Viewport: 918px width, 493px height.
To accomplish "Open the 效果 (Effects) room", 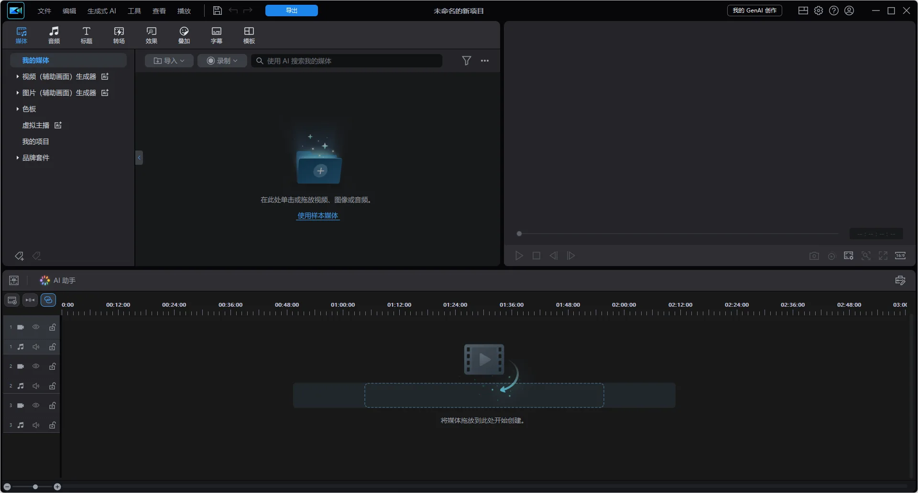I will (152, 35).
